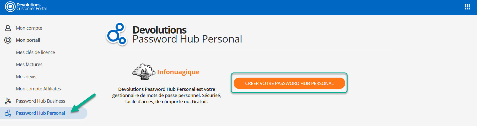Click the Mon portail circled-user icon
This screenshot has height=126, width=477.
pos(8,40)
